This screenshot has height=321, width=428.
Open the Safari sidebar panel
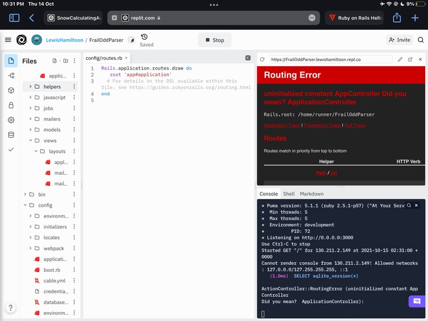(14, 18)
